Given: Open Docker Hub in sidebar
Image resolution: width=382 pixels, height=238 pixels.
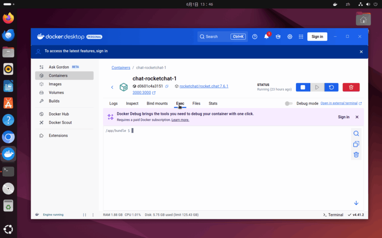Looking at the screenshot, I should [64, 114].
